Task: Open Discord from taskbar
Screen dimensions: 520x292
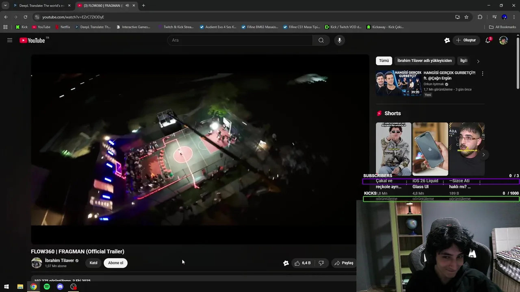Action: (x=60, y=287)
